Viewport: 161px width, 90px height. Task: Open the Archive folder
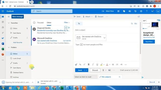[x=18, y=77]
